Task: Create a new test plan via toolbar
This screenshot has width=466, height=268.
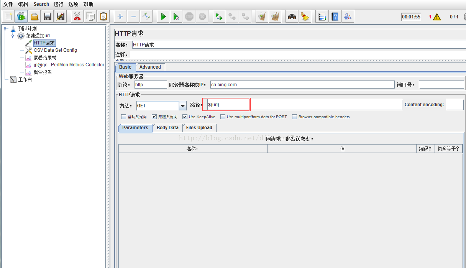Action: tap(8, 16)
